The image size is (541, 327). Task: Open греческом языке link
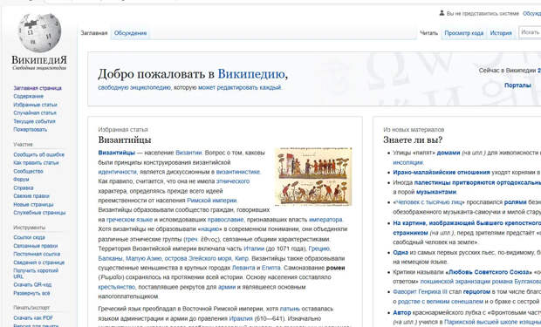tap(129, 220)
